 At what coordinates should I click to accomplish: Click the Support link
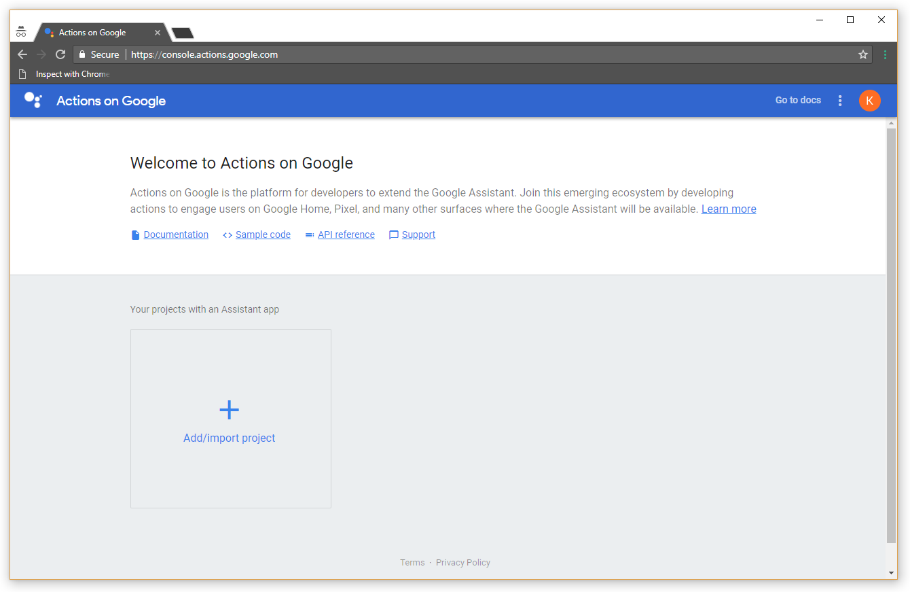418,234
